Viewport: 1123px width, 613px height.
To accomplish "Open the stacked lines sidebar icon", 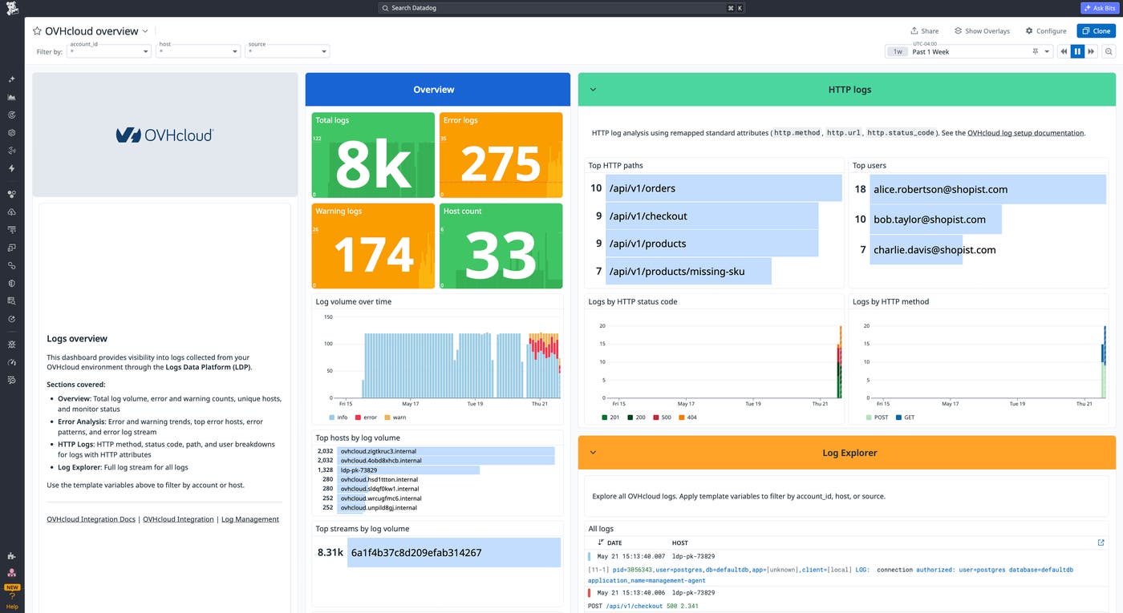I will coord(11,230).
